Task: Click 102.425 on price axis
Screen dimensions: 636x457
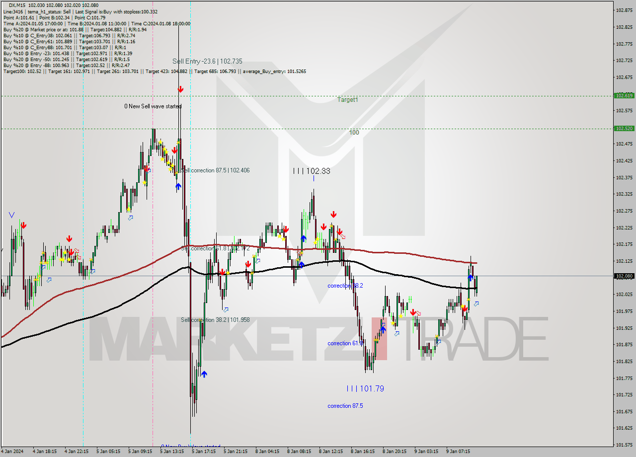Action: (x=625, y=160)
